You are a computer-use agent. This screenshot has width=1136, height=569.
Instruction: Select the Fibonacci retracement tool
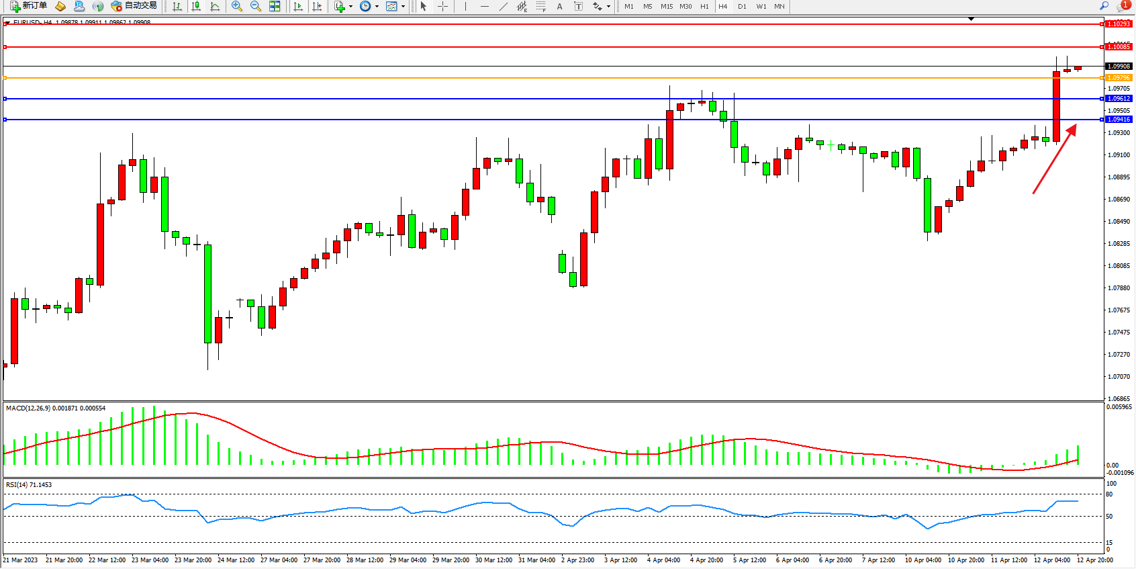point(540,6)
